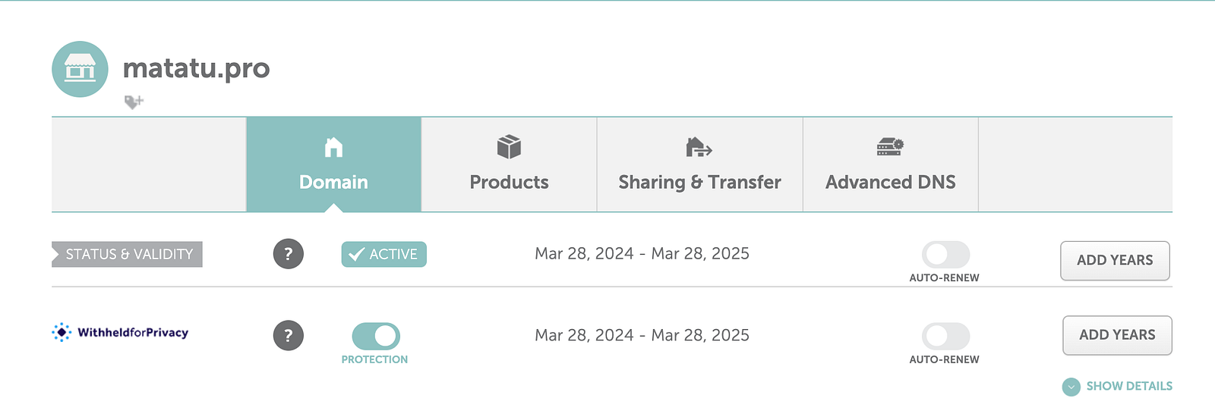Open help for Status & Validity

coord(289,254)
